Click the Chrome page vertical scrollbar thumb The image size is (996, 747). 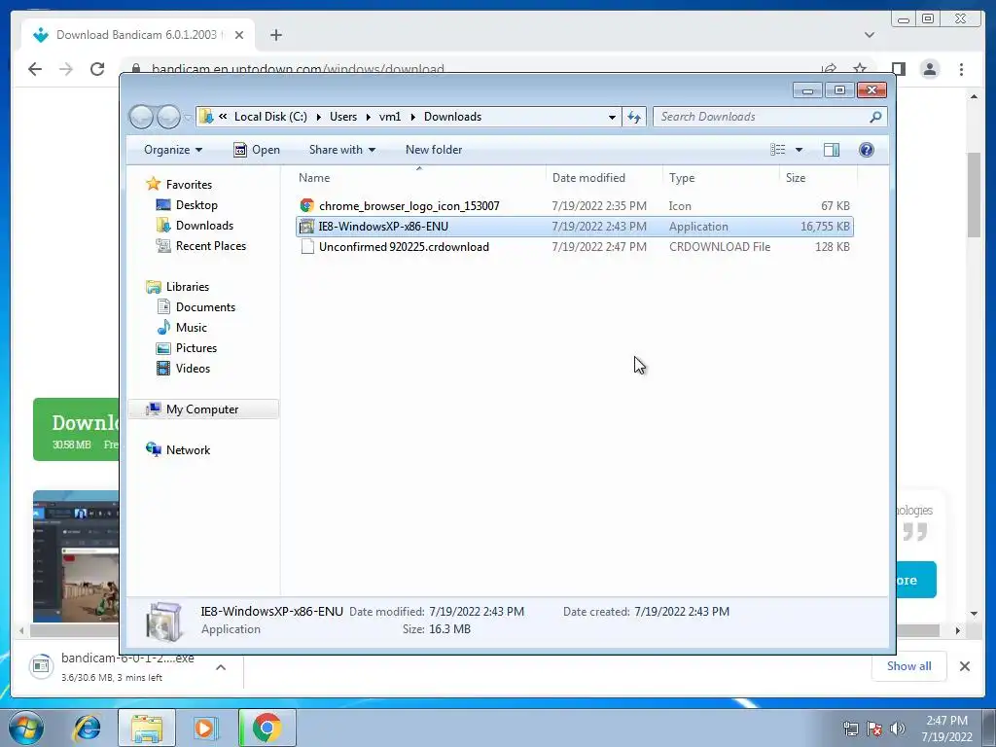point(974,195)
